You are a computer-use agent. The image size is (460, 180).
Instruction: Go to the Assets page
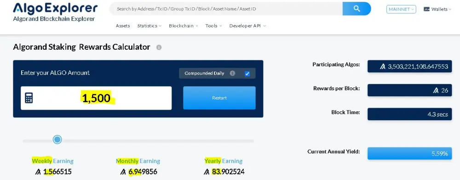click(123, 26)
